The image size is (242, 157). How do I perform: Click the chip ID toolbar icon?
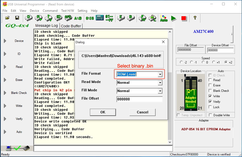(x=58, y=18)
